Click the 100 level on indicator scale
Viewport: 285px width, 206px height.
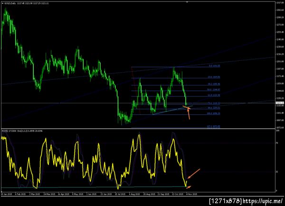pyautogui.click(x=277, y=131)
